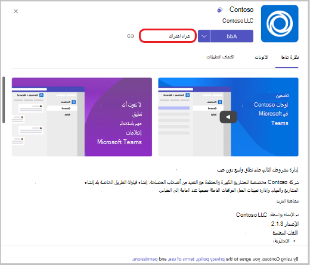Click the version 2.1.3 text
Viewport: 310px width, 265px height.
pyautogui.click(x=285, y=224)
